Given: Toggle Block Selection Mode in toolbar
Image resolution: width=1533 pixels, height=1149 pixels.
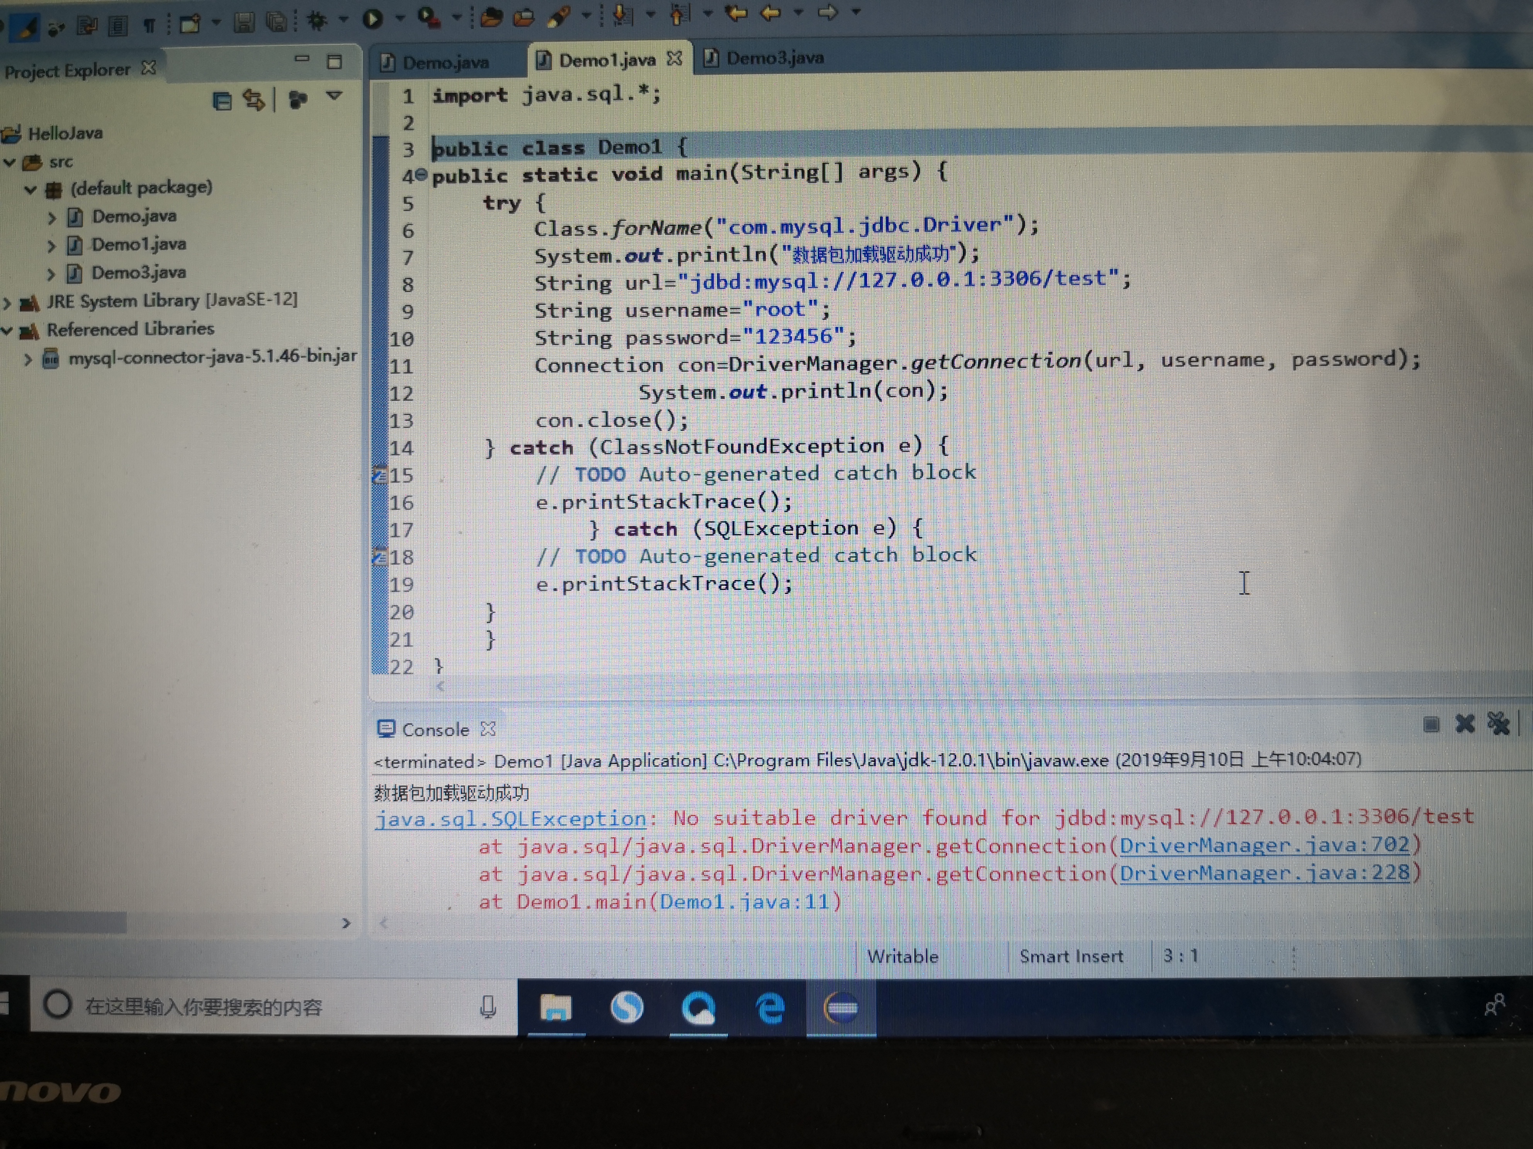Looking at the screenshot, I should tap(117, 27).
